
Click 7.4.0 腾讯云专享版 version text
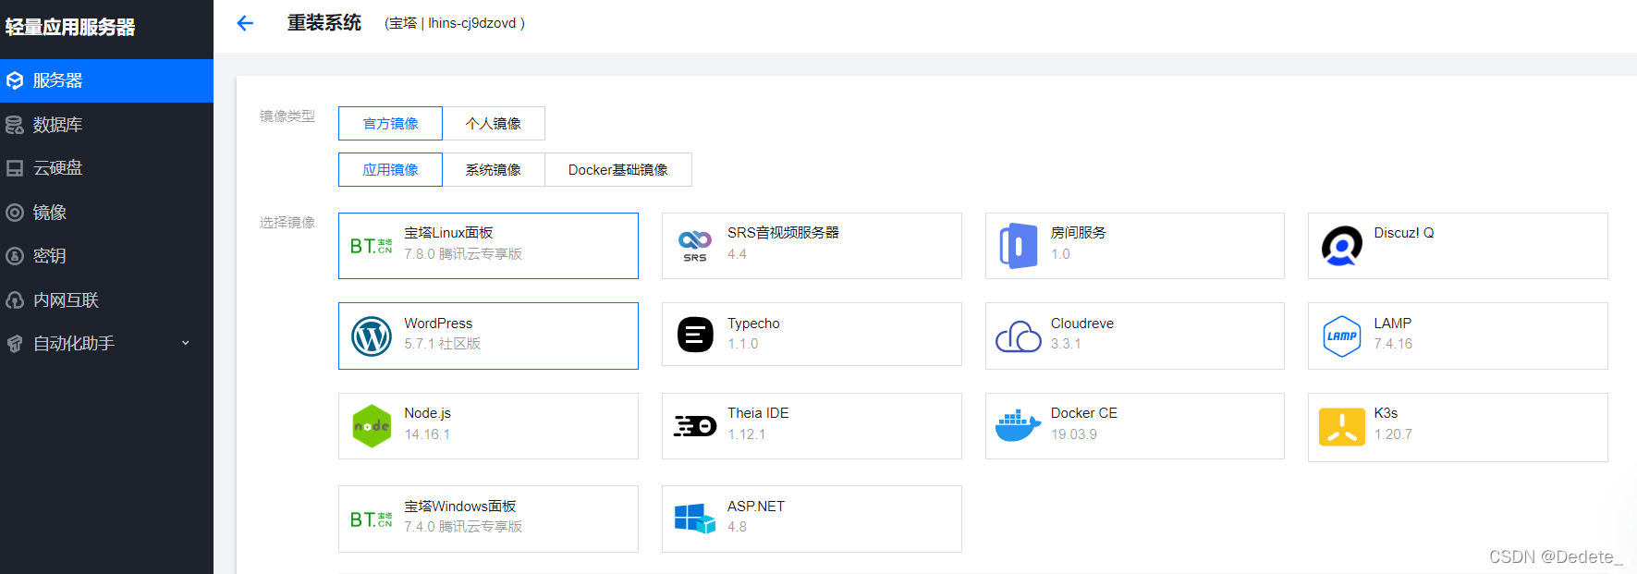point(463,527)
